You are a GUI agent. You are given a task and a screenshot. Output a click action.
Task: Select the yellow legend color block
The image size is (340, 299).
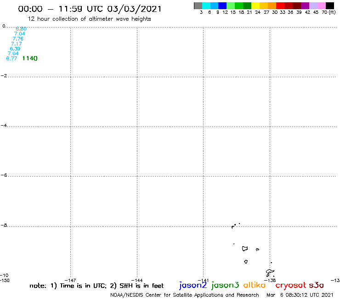(255, 6)
